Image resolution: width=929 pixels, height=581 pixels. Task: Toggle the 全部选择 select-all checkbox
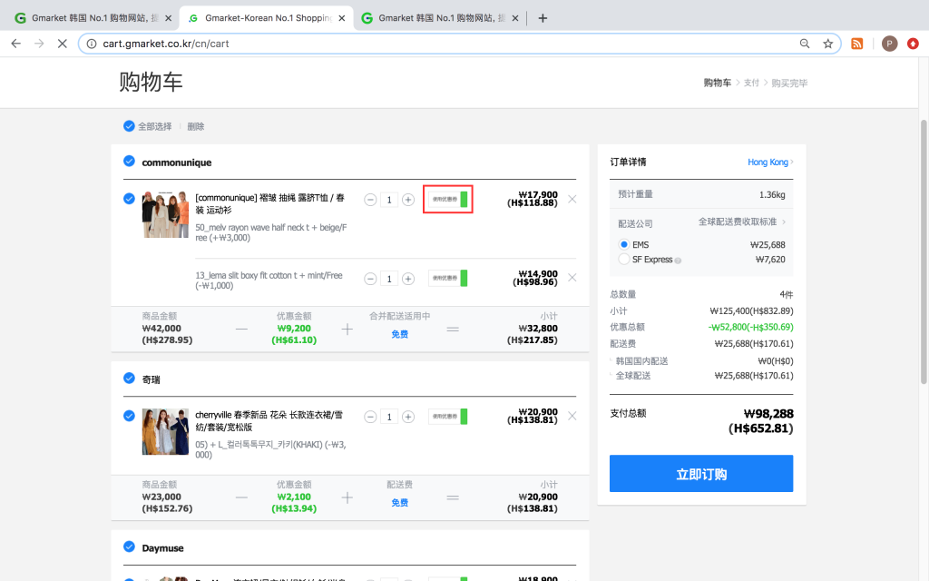point(129,125)
